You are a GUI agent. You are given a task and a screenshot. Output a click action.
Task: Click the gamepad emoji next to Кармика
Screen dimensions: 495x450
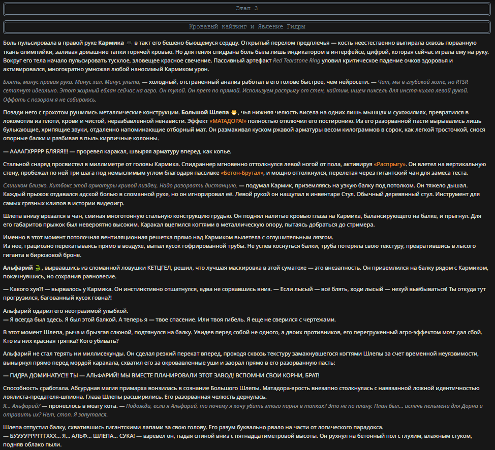pyautogui.click(x=129, y=43)
